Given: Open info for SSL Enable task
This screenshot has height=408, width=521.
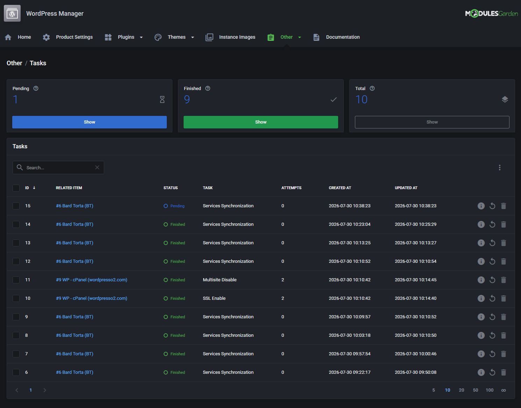Looking at the screenshot, I should (x=481, y=298).
